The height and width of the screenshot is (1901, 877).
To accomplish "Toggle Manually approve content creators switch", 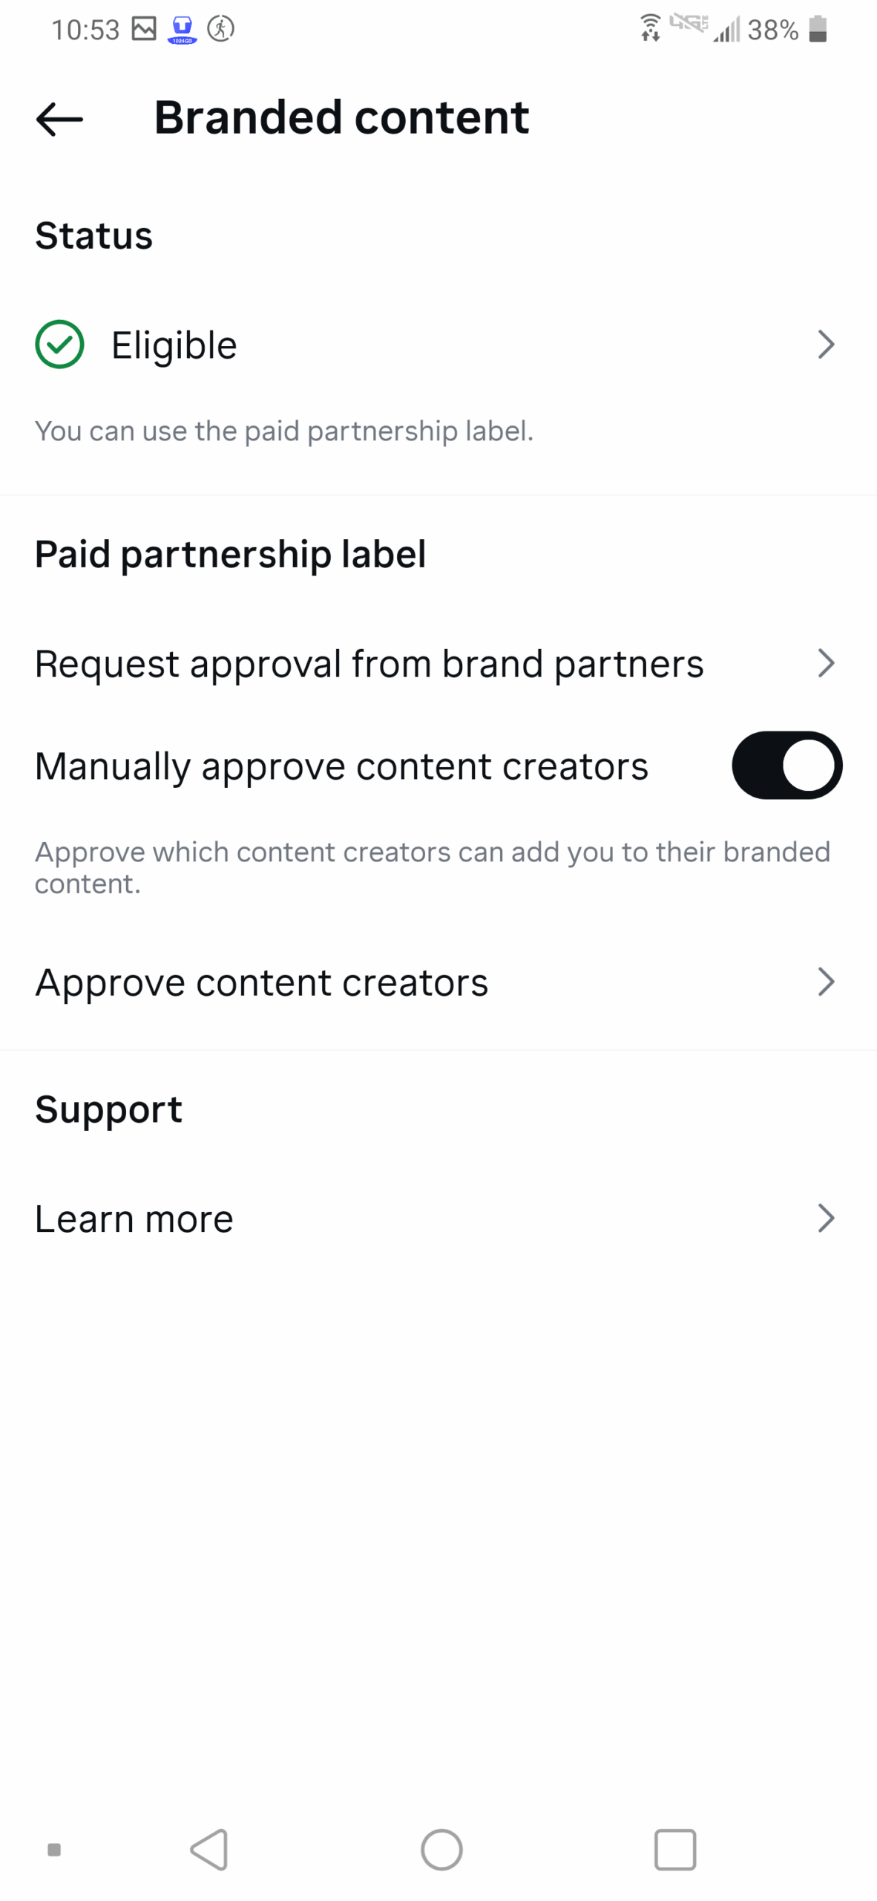I will pyautogui.click(x=786, y=765).
